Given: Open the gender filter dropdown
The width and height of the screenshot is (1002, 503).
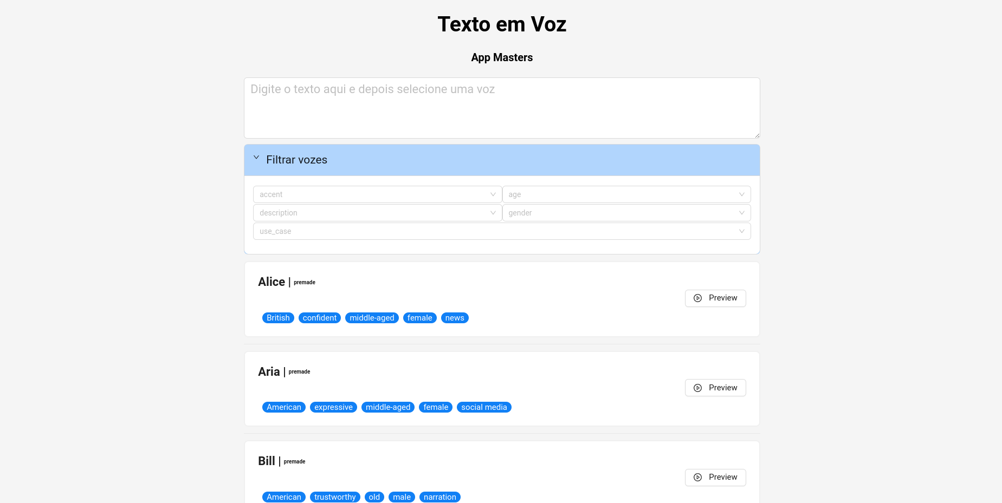Looking at the screenshot, I should pyautogui.click(x=626, y=213).
